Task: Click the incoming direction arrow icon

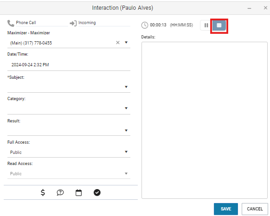Action: [x=73, y=23]
